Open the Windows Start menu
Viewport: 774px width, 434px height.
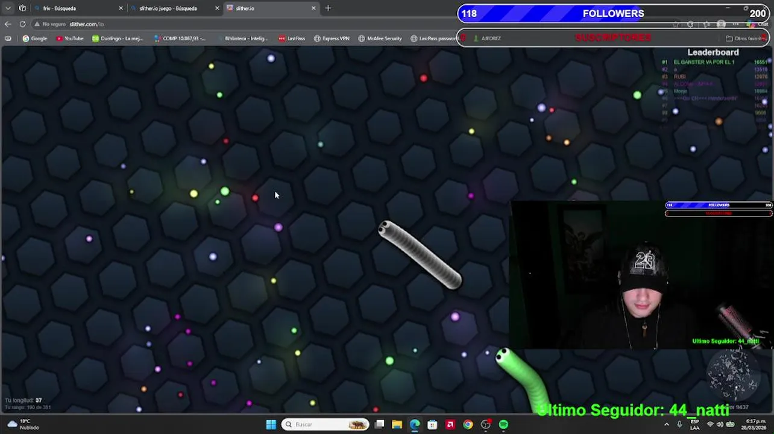click(271, 424)
